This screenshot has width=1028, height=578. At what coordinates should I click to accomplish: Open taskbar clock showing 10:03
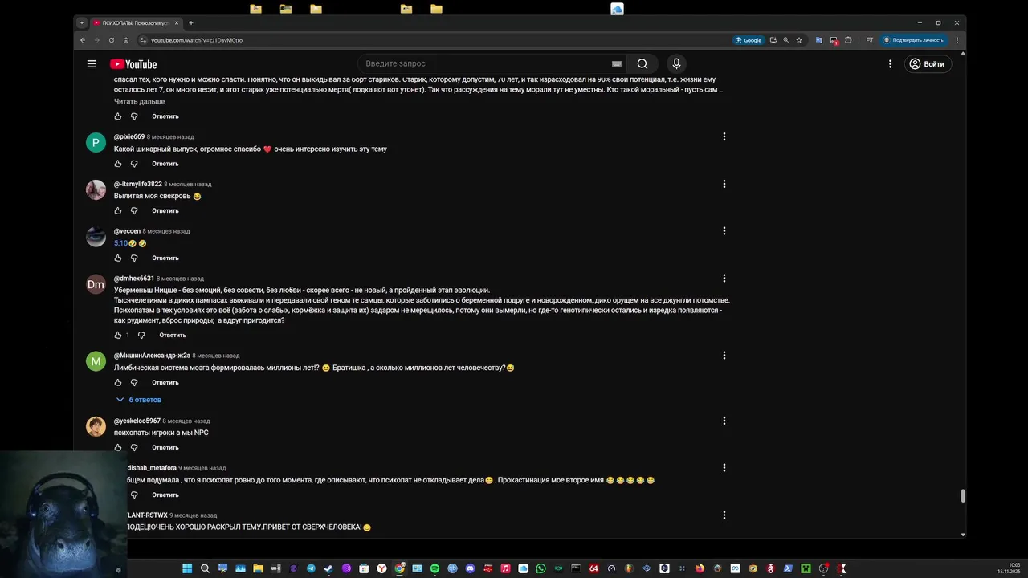tap(1010, 568)
